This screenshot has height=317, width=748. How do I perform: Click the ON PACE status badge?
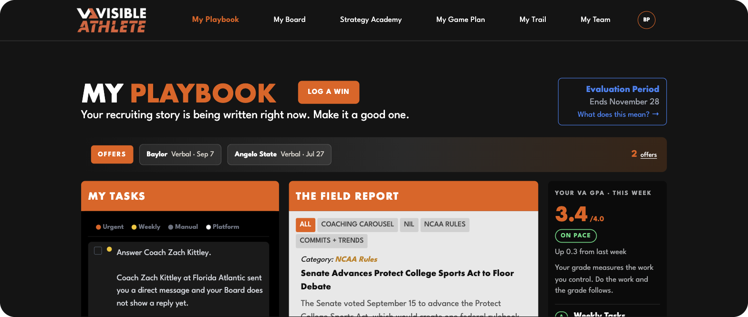coord(576,235)
